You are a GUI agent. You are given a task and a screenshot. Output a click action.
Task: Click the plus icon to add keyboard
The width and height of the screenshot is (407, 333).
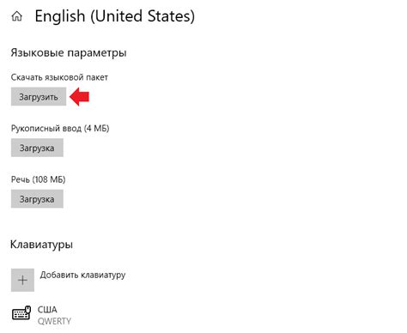click(22, 280)
